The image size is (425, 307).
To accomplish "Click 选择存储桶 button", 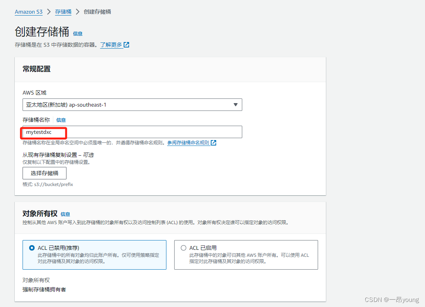I will click(44, 173).
